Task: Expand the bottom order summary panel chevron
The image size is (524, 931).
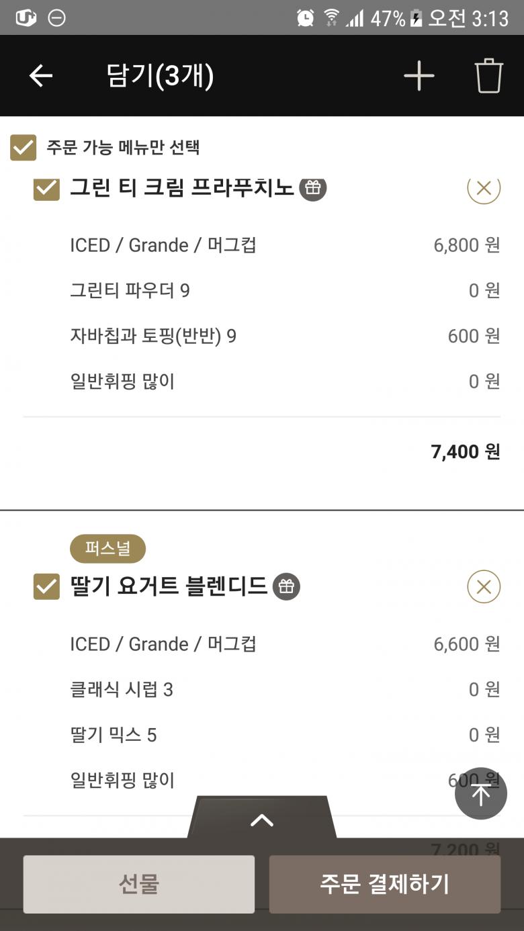Action: coord(262,819)
